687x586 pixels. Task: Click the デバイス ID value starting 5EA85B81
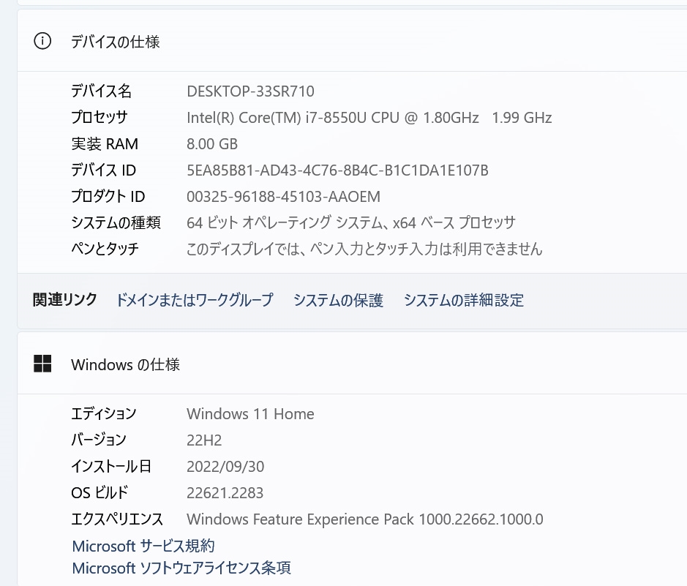tap(337, 170)
